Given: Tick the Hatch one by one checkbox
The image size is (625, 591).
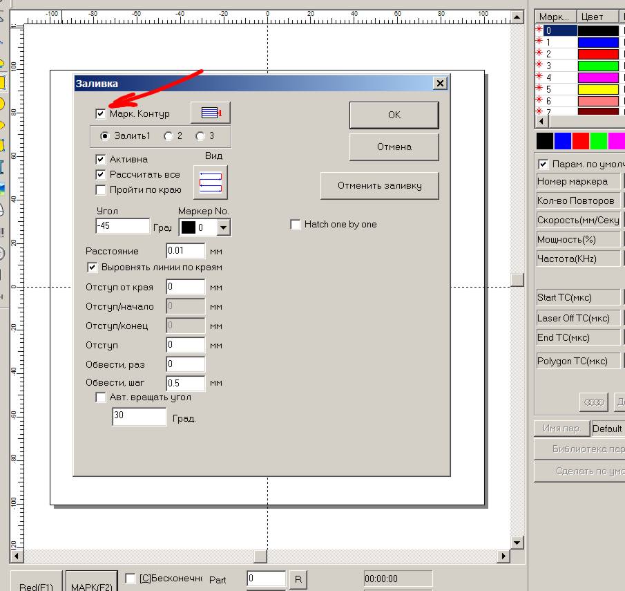Looking at the screenshot, I should click(296, 224).
